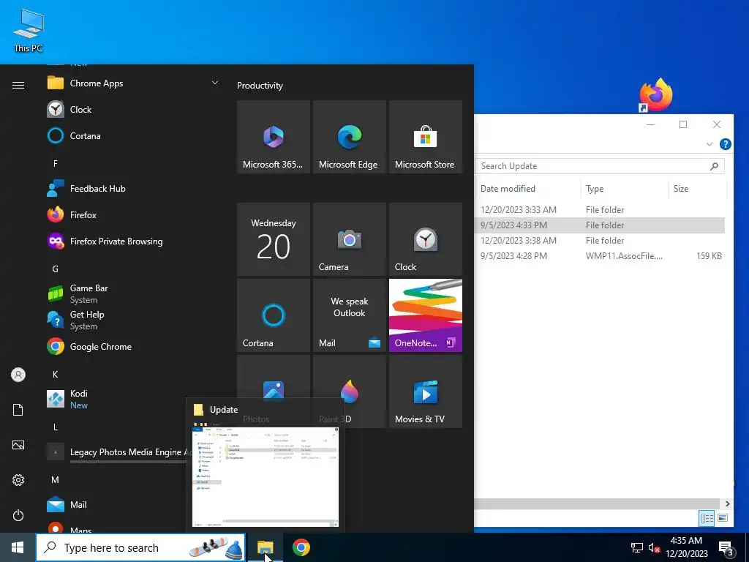This screenshot has width=749, height=562.
Task: Click the Productivity group title
Action: (x=260, y=86)
